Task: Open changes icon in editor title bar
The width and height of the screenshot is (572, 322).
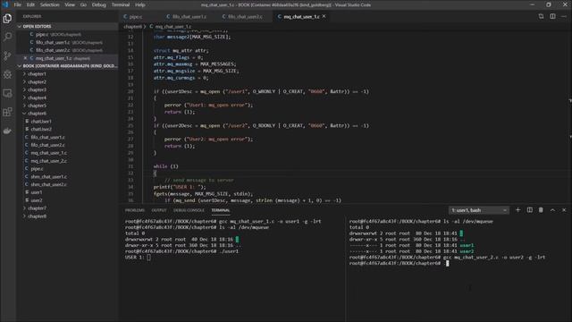Action: point(541,16)
